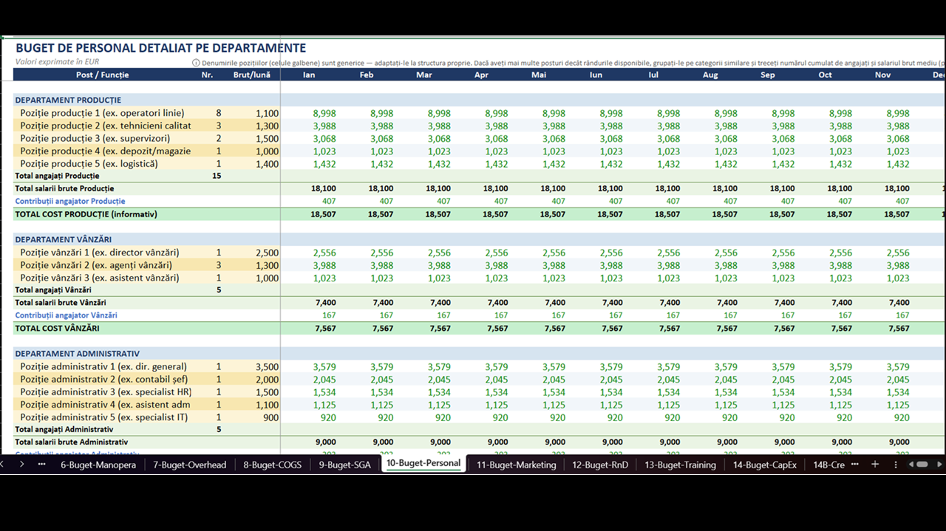
Task: Go to the 12-Buget-RnD sheet tab
Action: [x=600, y=465]
